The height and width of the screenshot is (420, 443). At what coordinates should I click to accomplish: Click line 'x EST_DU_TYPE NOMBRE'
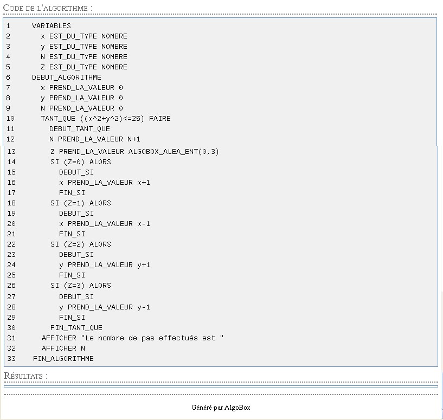click(x=84, y=36)
